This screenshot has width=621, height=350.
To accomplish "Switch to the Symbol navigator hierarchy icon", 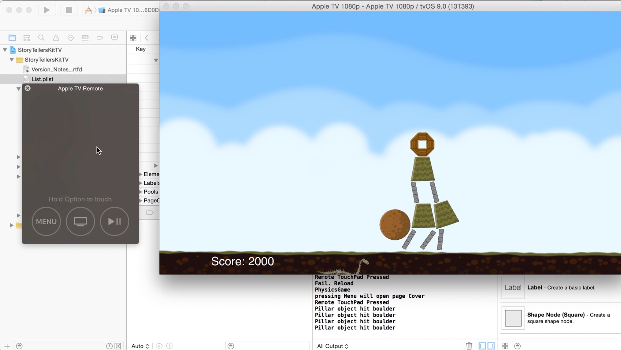I will [27, 38].
